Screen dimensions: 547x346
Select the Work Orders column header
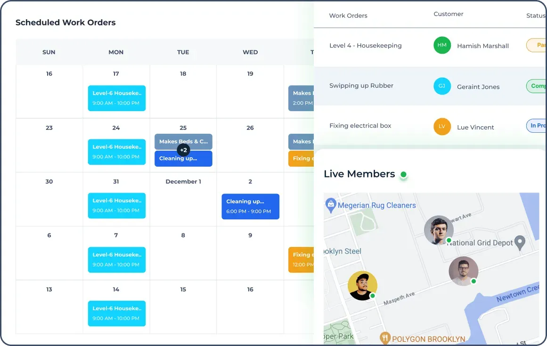[x=348, y=16]
